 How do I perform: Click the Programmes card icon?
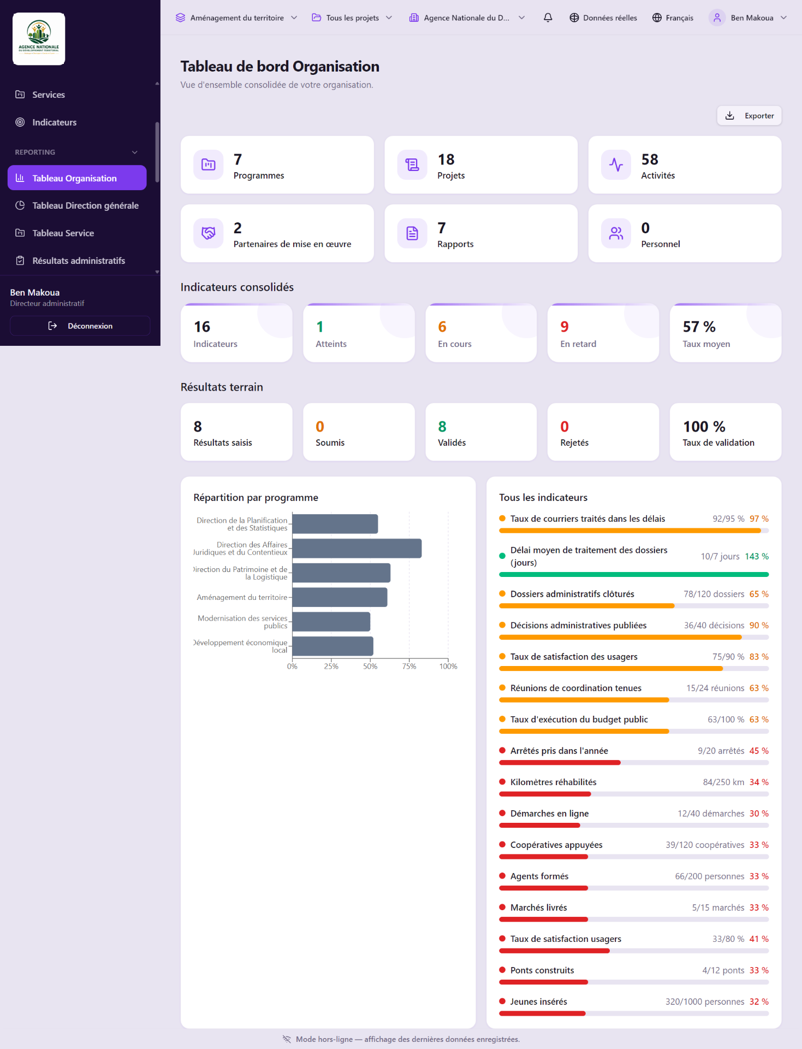click(x=209, y=164)
